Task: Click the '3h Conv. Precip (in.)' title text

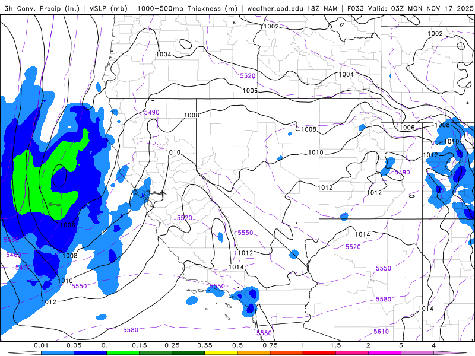Action: click(x=42, y=8)
